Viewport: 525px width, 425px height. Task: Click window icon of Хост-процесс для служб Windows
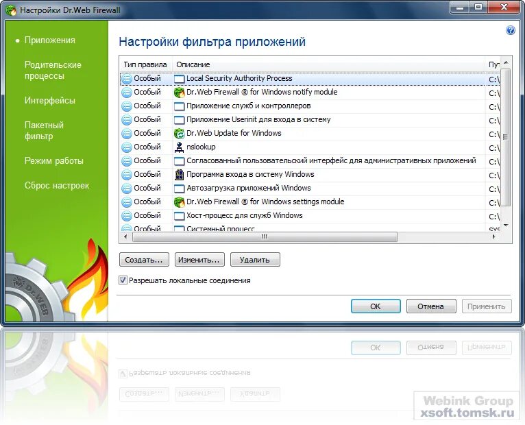pos(180,217)
